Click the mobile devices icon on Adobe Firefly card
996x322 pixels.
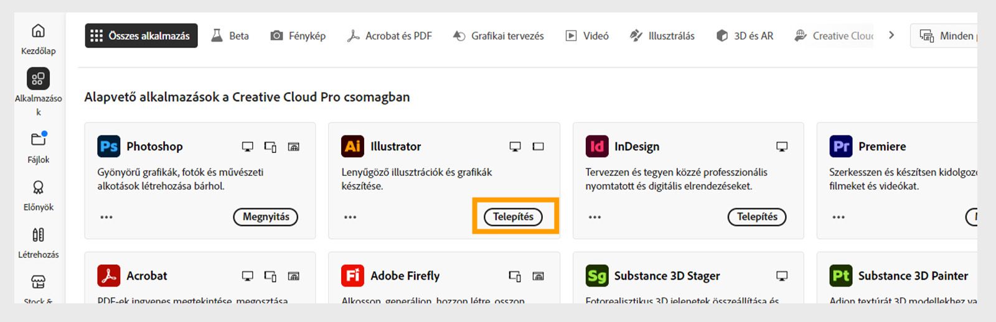(x=515, y=276)
